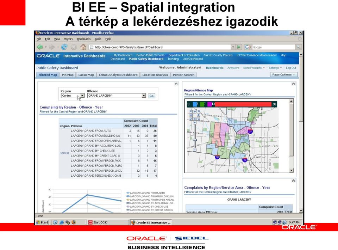The image size is (338, 250).
Task: Click the blue legend swatch labeled 3
Action: tap(195, 104)
